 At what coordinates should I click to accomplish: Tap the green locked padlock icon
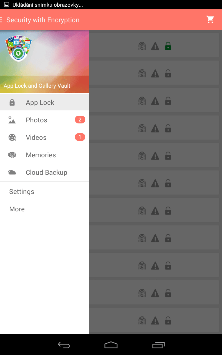pyautogui.click(x=168, y=46)
